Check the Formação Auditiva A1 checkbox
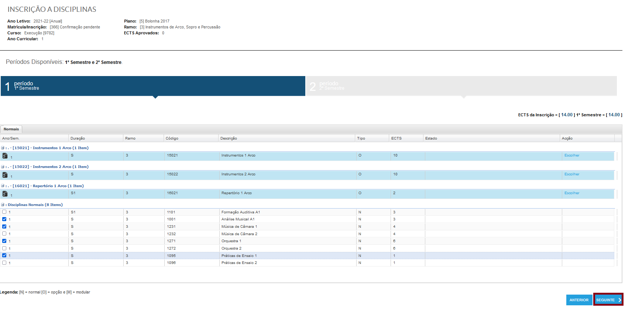 [x=4, y=212]
